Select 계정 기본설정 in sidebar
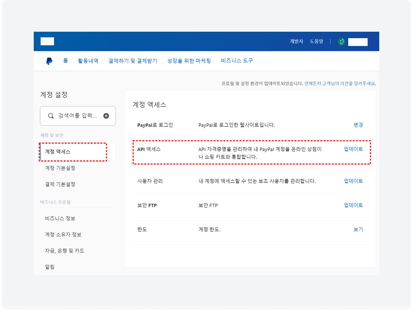The width and height of the screenshot is (413, 311). tap(60, 168)
